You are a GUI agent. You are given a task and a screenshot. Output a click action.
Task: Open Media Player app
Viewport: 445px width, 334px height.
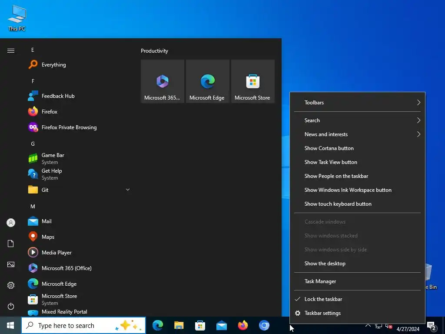[79, 253]
